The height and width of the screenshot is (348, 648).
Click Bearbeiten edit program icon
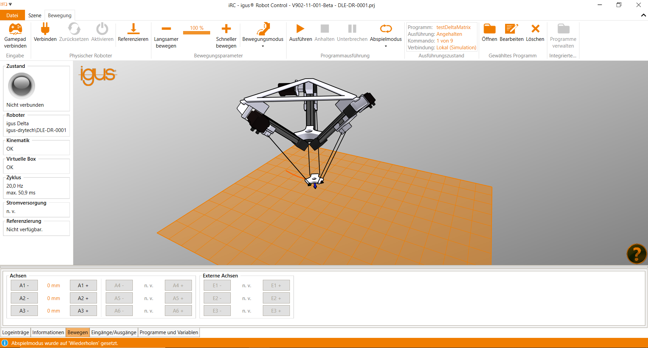511,29
